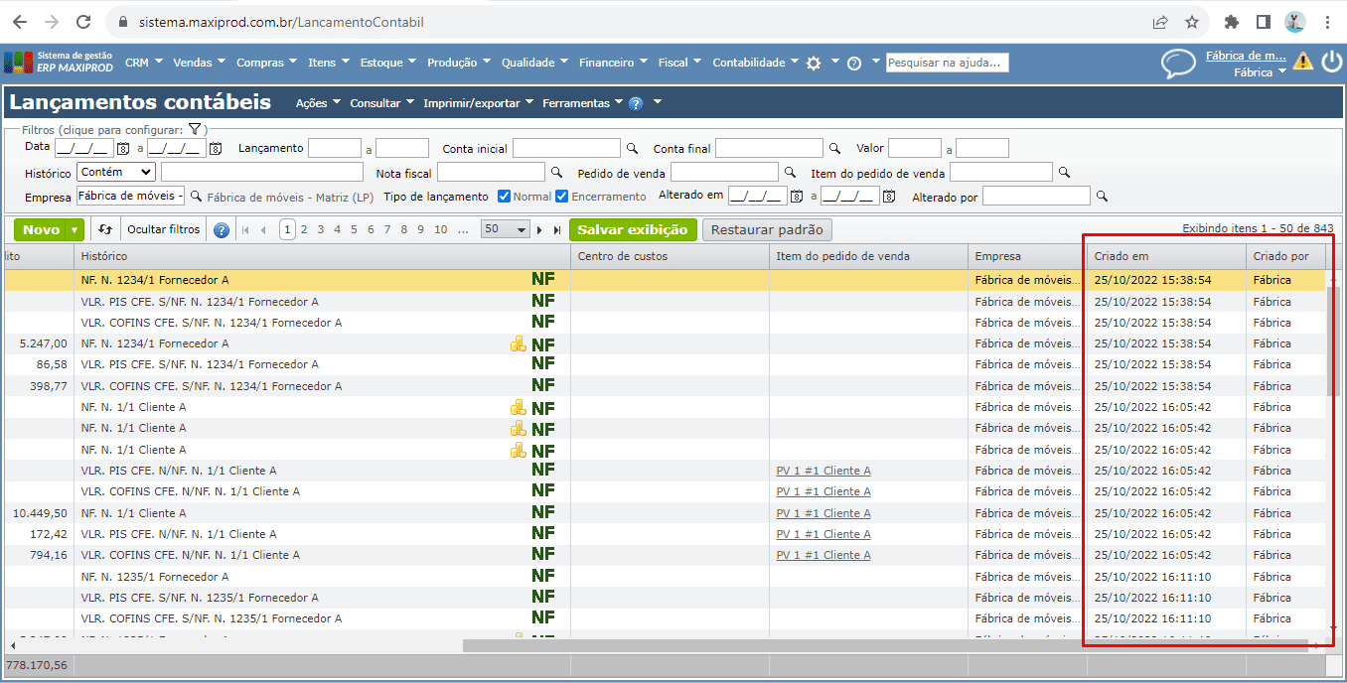Reload the page with the browser refresh icon
1347x683 pixels.
[x=83, y=22]
